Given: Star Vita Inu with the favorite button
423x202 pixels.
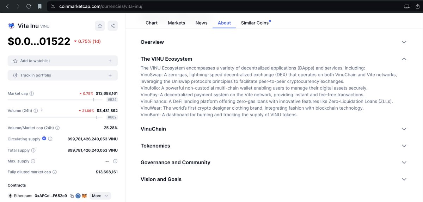Looking at the screenshot, I should click(x=100, y=26).
